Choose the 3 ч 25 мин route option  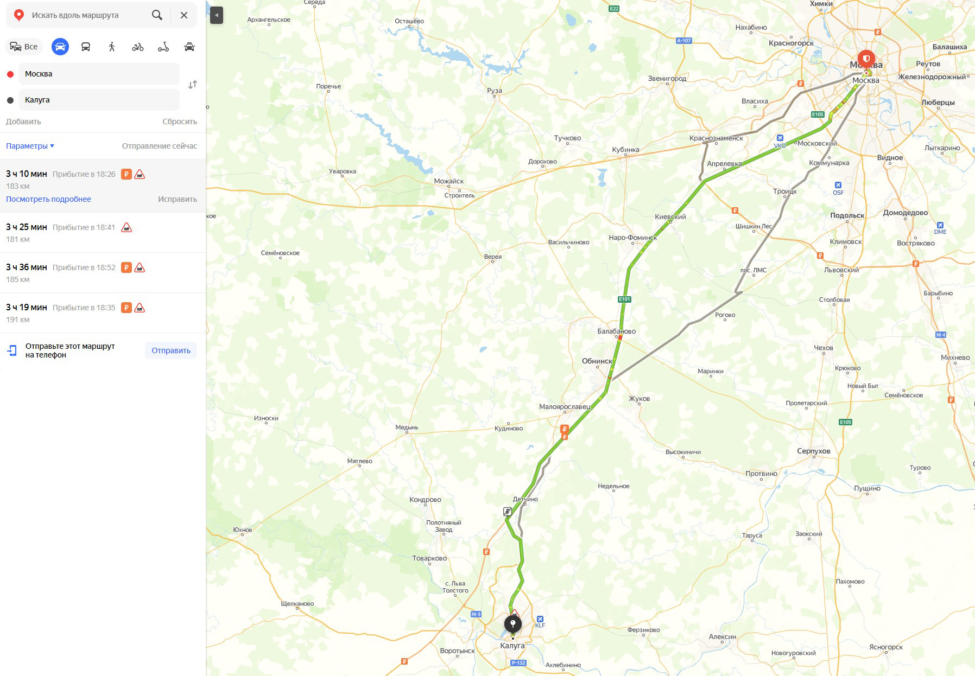pos(103,233)
